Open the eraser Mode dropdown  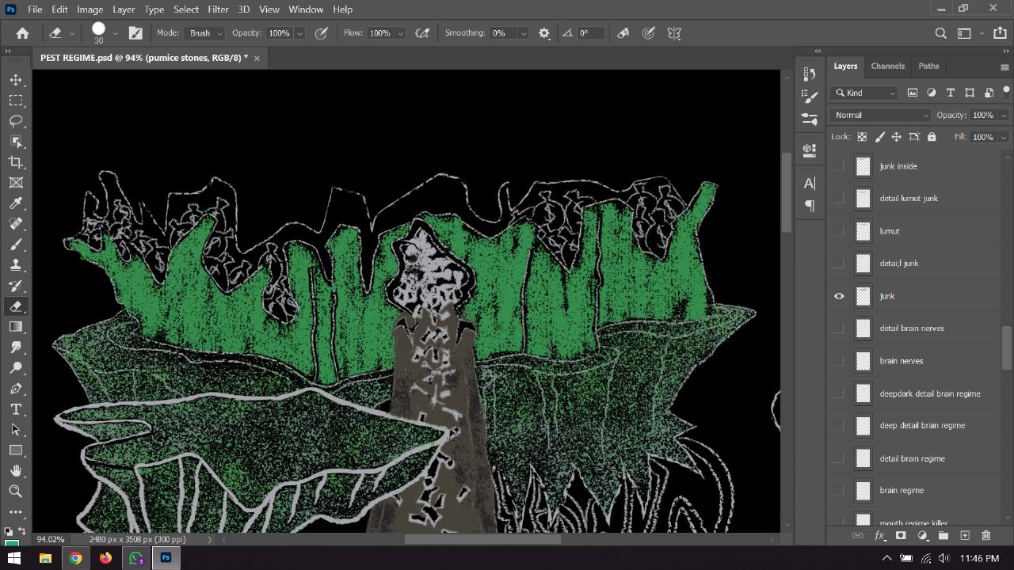[205, 33]
